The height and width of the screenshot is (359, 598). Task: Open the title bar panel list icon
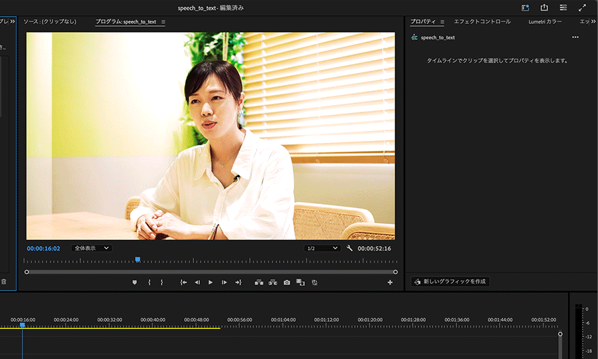pyautogui.click(x=563, y=7)
